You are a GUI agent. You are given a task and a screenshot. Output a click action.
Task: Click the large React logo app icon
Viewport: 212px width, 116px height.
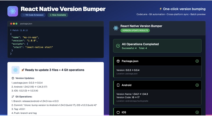[x=13, y=11]
